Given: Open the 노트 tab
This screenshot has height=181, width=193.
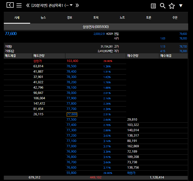Looking at the screenshot, I should point(122,18).
